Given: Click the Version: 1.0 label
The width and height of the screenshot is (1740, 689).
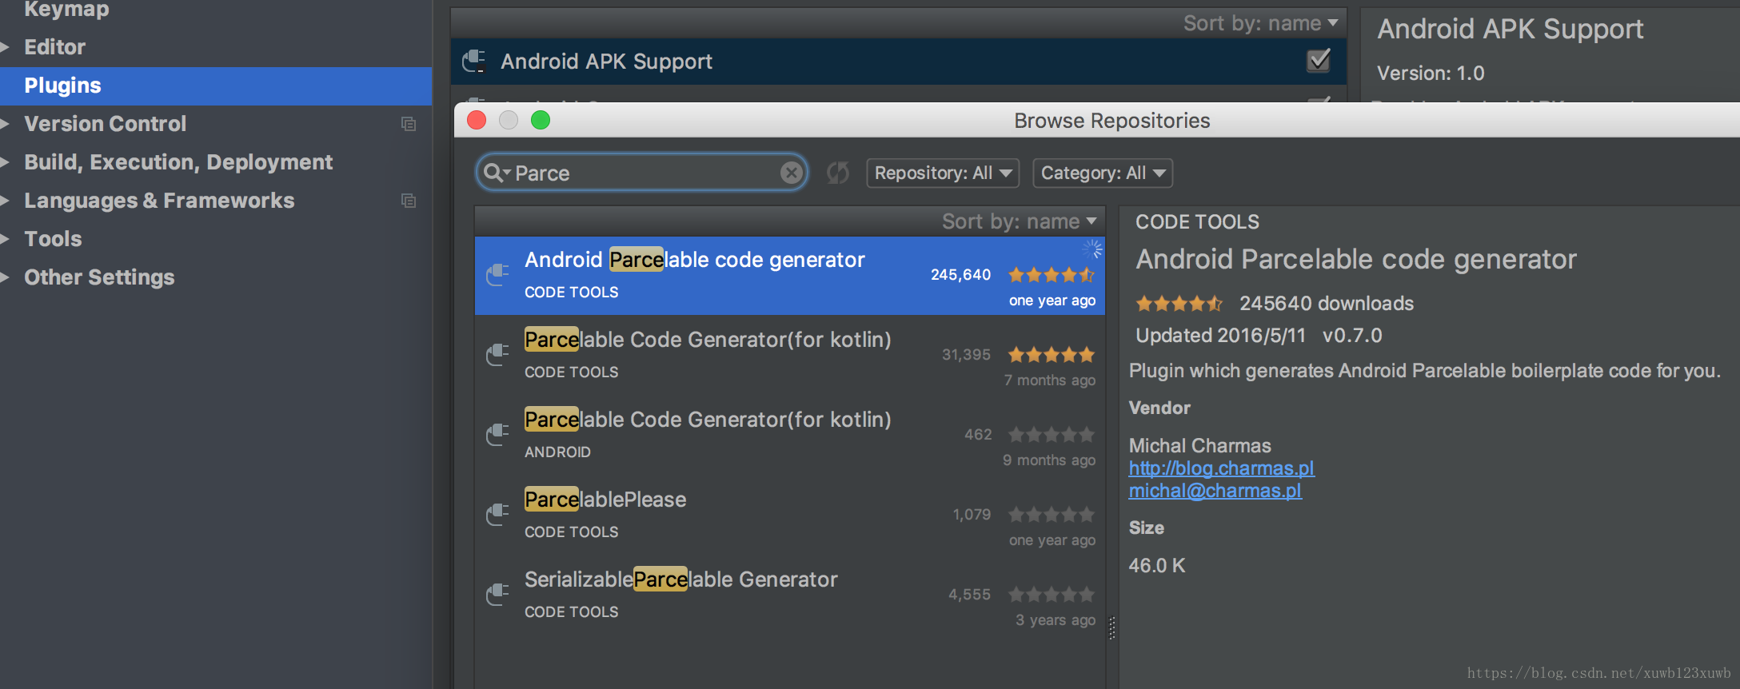Looking at the screenshot, I should (x=1431, y=74).
